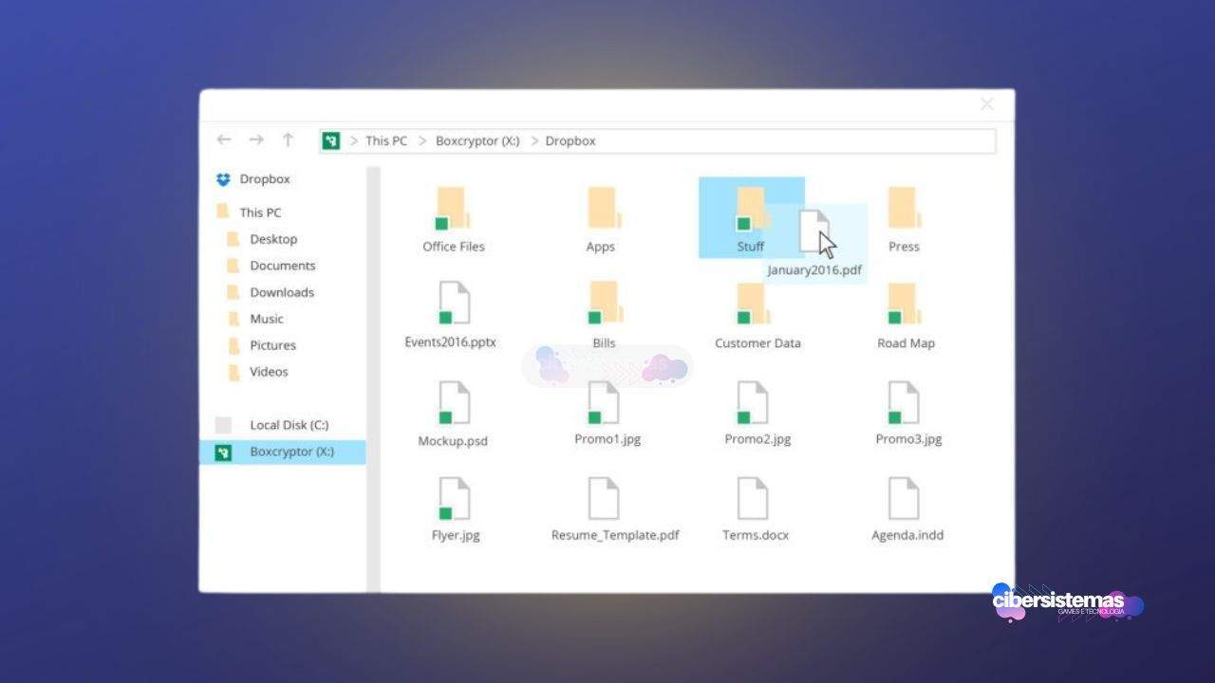Select the Promo2.jpg file icon
The image size is (1215, 683).
pyautogui.click(x=753, y=402)
